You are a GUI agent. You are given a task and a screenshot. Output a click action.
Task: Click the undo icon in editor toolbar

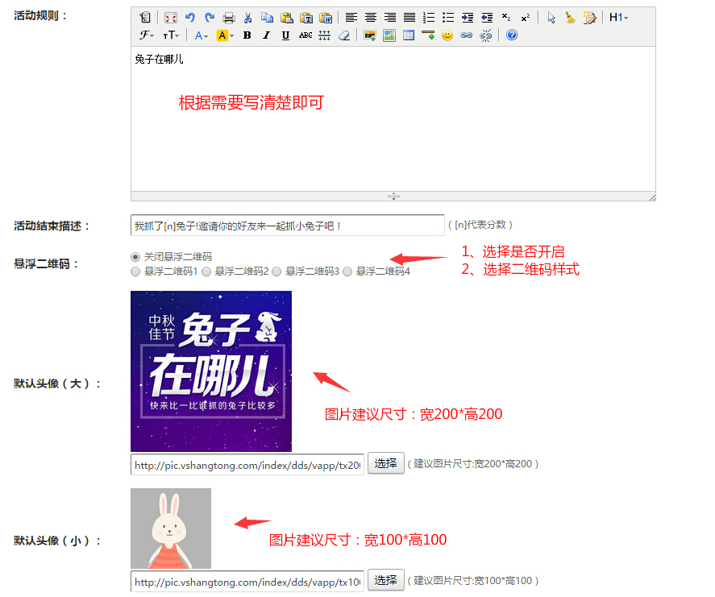click(x=190, y=17)
